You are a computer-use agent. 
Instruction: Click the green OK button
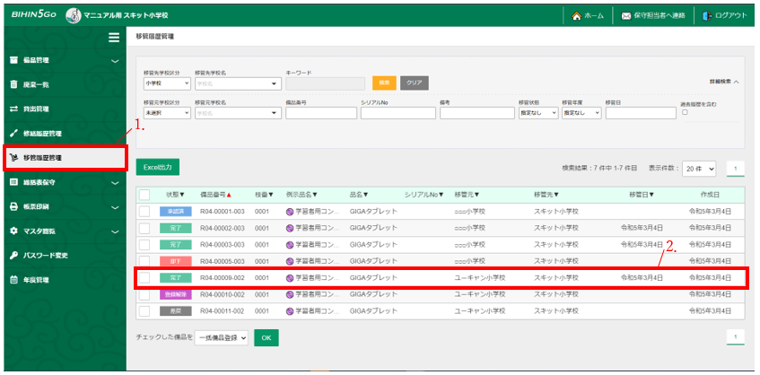[266, 337]
